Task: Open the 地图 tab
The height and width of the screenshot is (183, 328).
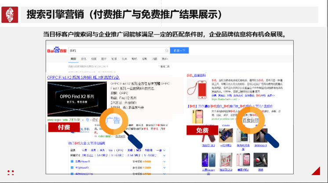Action: pyautogui.click(x=155, y=59)
